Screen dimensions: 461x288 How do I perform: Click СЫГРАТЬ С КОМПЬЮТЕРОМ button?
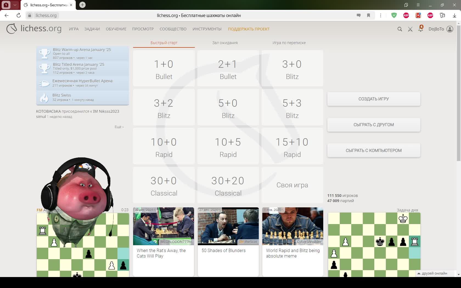click(373, 150)
